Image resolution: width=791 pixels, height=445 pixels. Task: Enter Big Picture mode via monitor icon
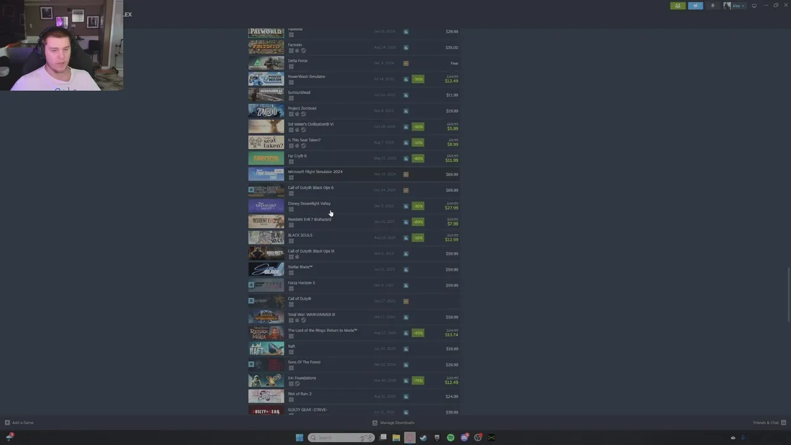754,6
